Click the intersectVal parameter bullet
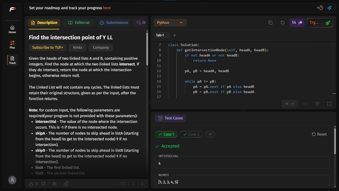Screen dimensions: 339x191 click(86, 125)
